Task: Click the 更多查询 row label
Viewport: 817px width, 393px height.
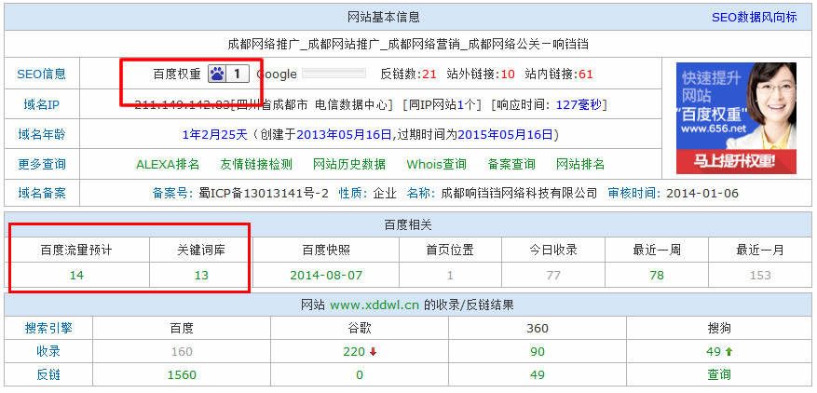Action: point(42,165)
